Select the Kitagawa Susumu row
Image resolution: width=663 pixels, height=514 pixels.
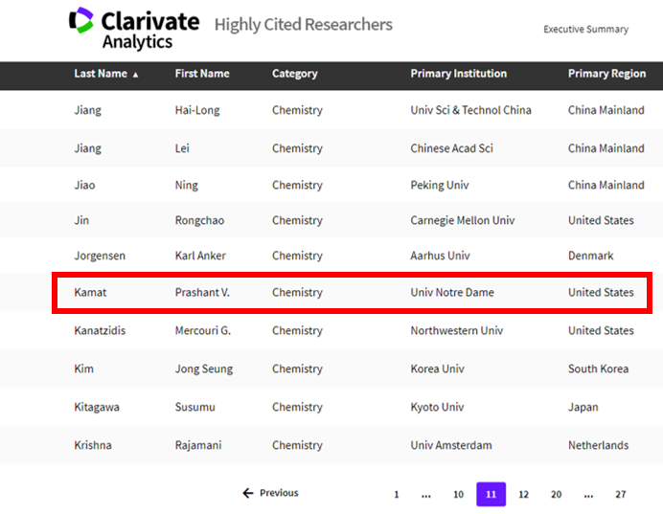coord(331,407)
